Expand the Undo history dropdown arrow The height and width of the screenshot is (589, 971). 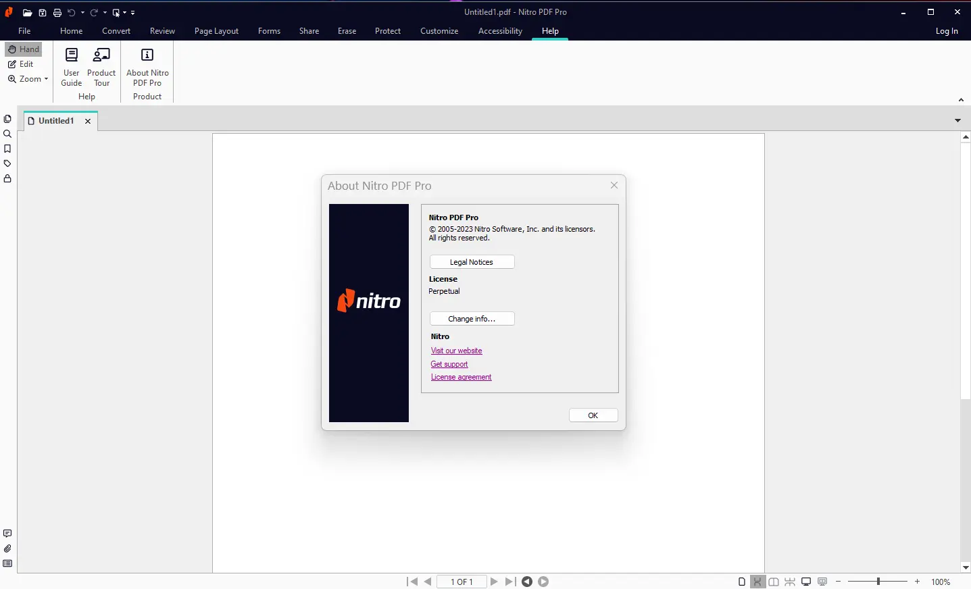pos(82,13)
